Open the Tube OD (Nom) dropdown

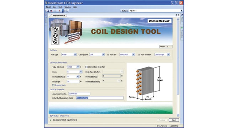click(x=78, y=67)
